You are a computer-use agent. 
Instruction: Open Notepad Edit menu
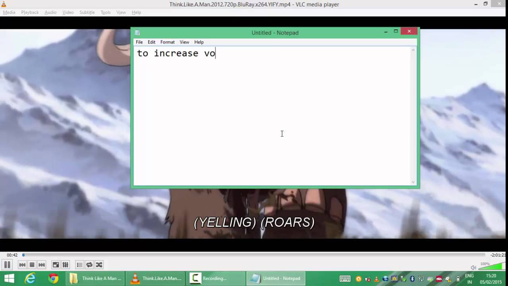pyautogui.click(x=151, y=42)
